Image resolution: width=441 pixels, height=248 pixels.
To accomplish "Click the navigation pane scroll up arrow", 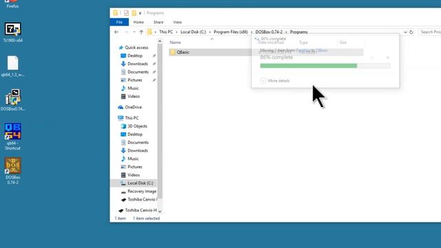I will coord(160,41).
